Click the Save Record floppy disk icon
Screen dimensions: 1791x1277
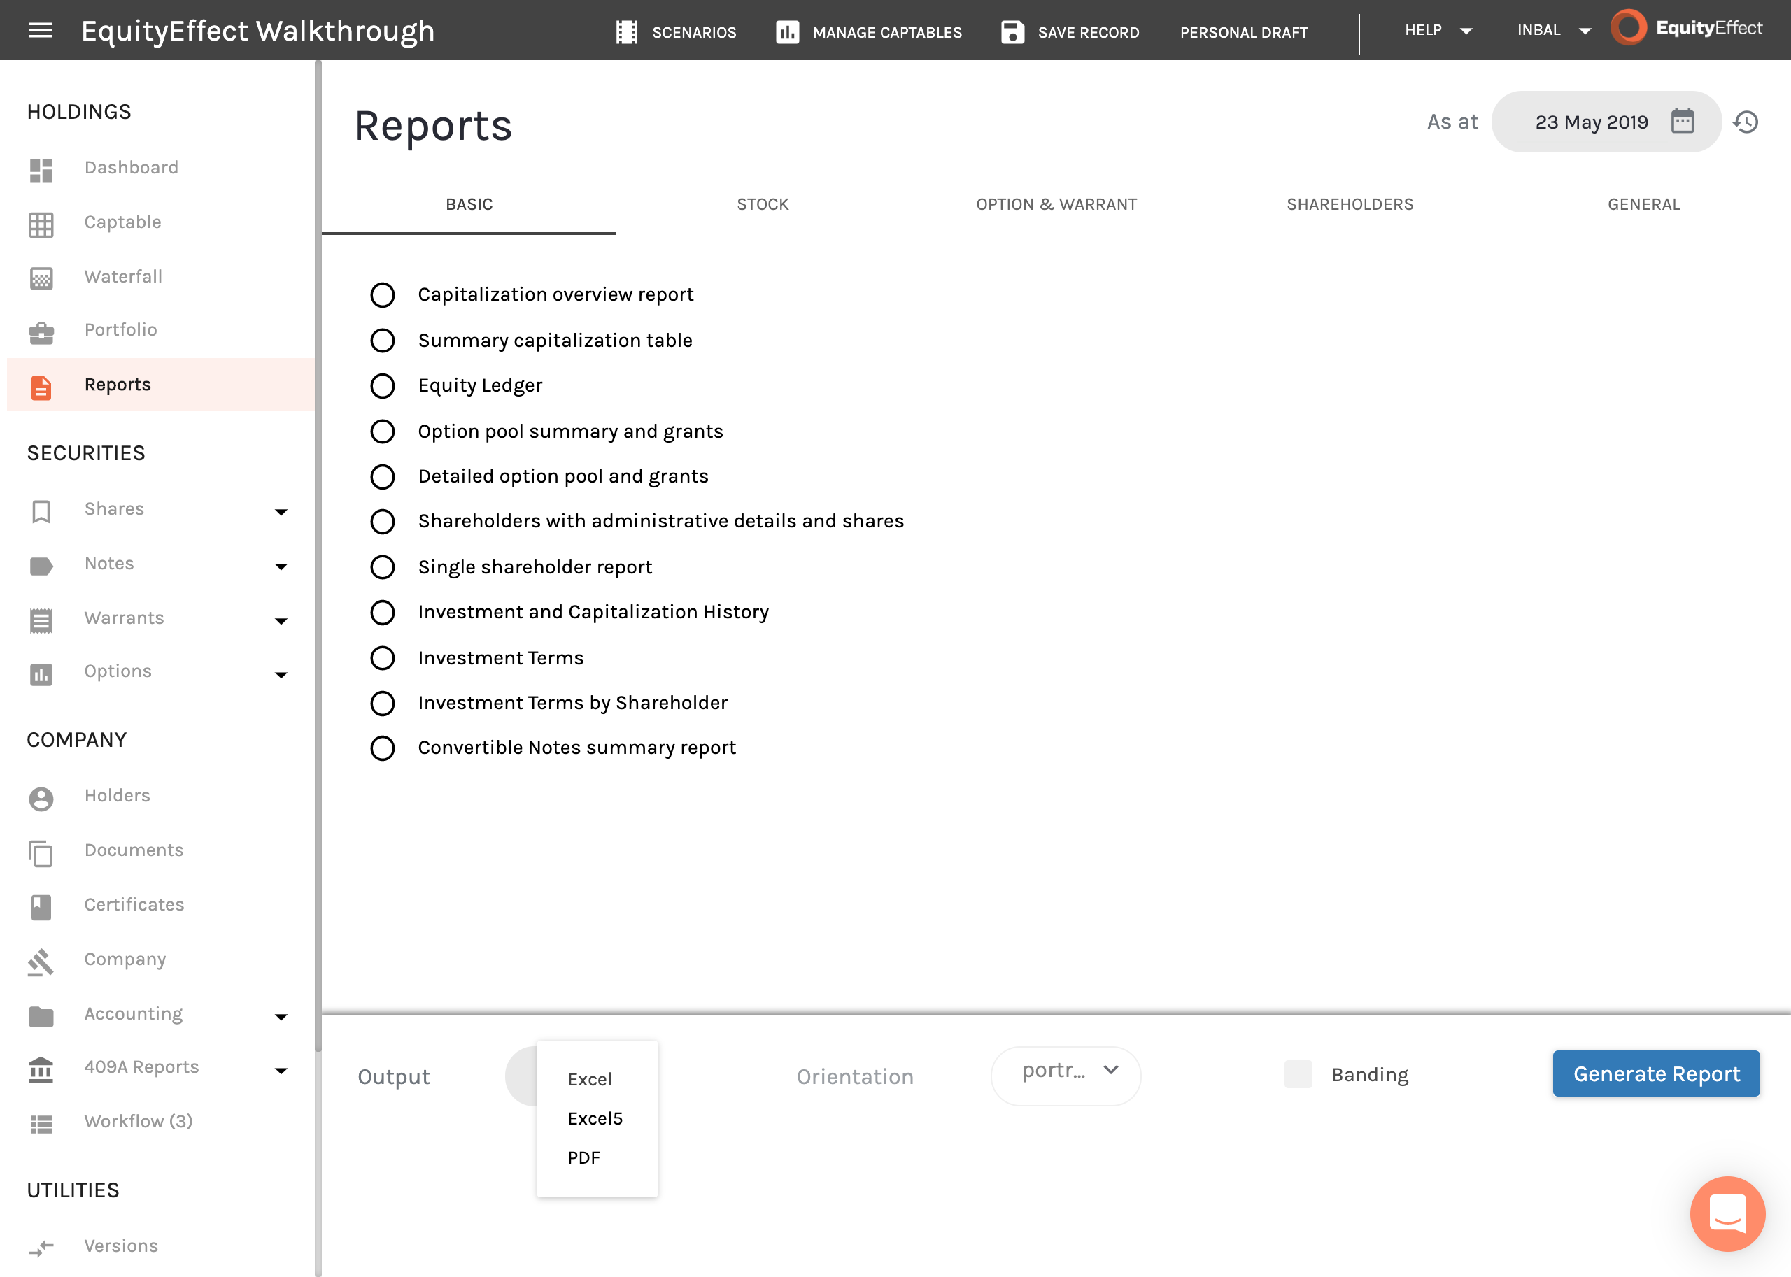pyautogui.click(x=1012, y=32)
